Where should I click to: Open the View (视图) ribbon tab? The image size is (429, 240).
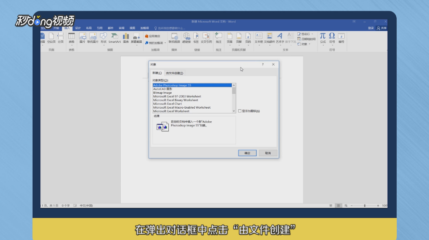(132, 28)
